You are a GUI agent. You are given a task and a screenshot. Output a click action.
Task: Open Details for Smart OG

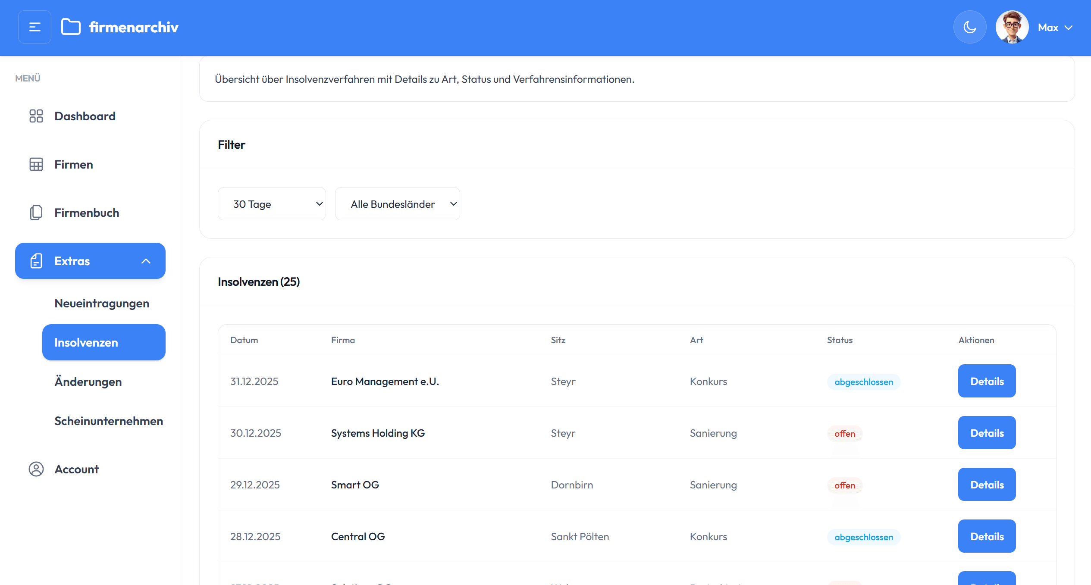987,485
